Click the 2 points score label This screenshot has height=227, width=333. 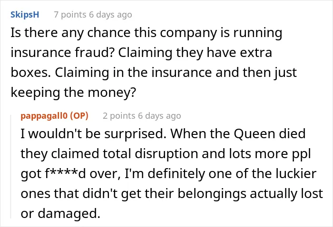pos(119,116)
